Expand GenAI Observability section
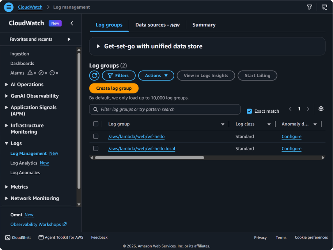 click(6, 96)
